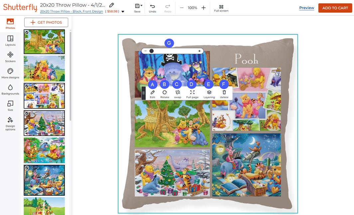Click the pencil icon to rename project
354x215 pixels.
pos(111,5)
